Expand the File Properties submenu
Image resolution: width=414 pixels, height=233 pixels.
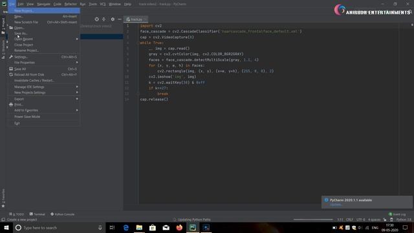pos(44,62)
